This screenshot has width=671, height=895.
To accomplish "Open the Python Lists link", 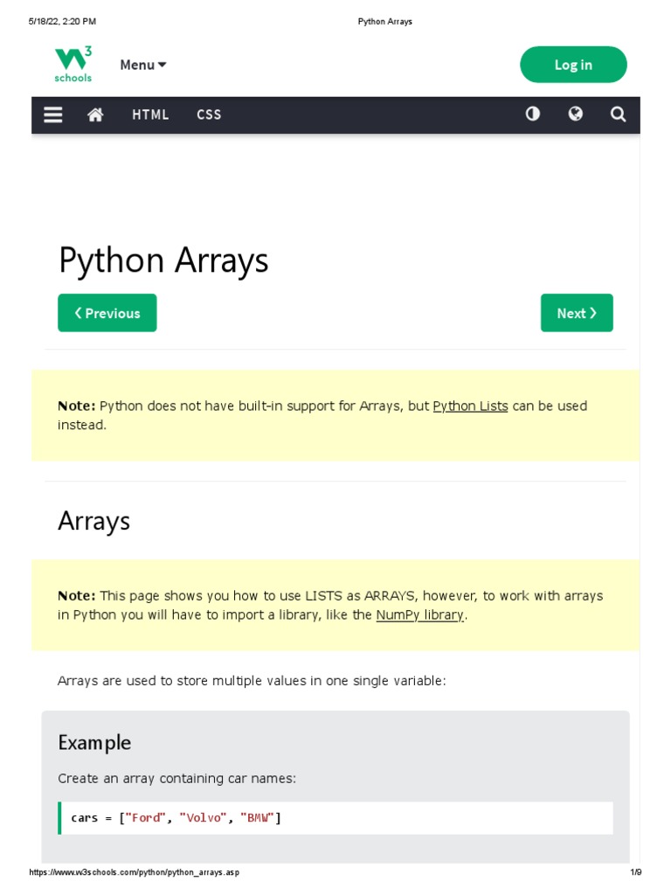I will 470,406.
